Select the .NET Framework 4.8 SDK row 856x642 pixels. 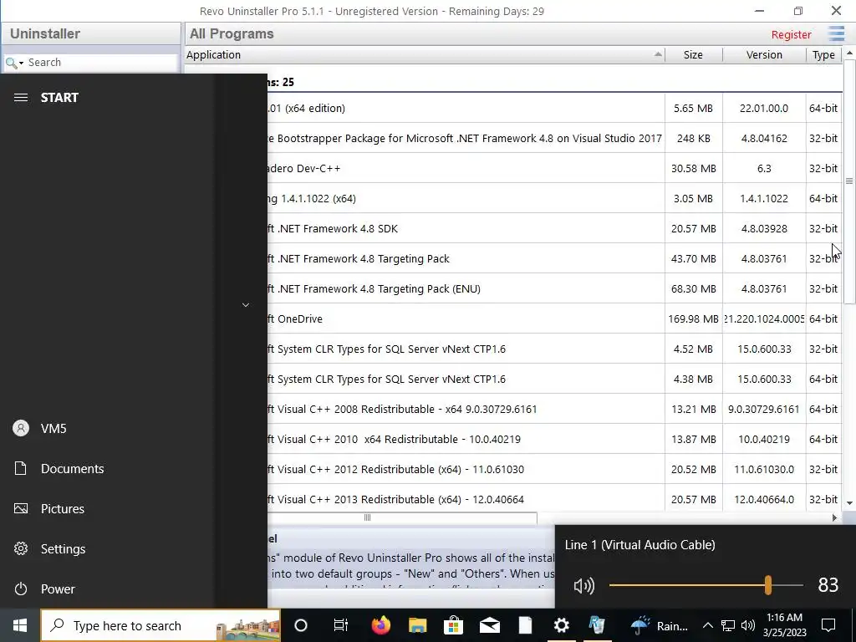click(554, 229)
